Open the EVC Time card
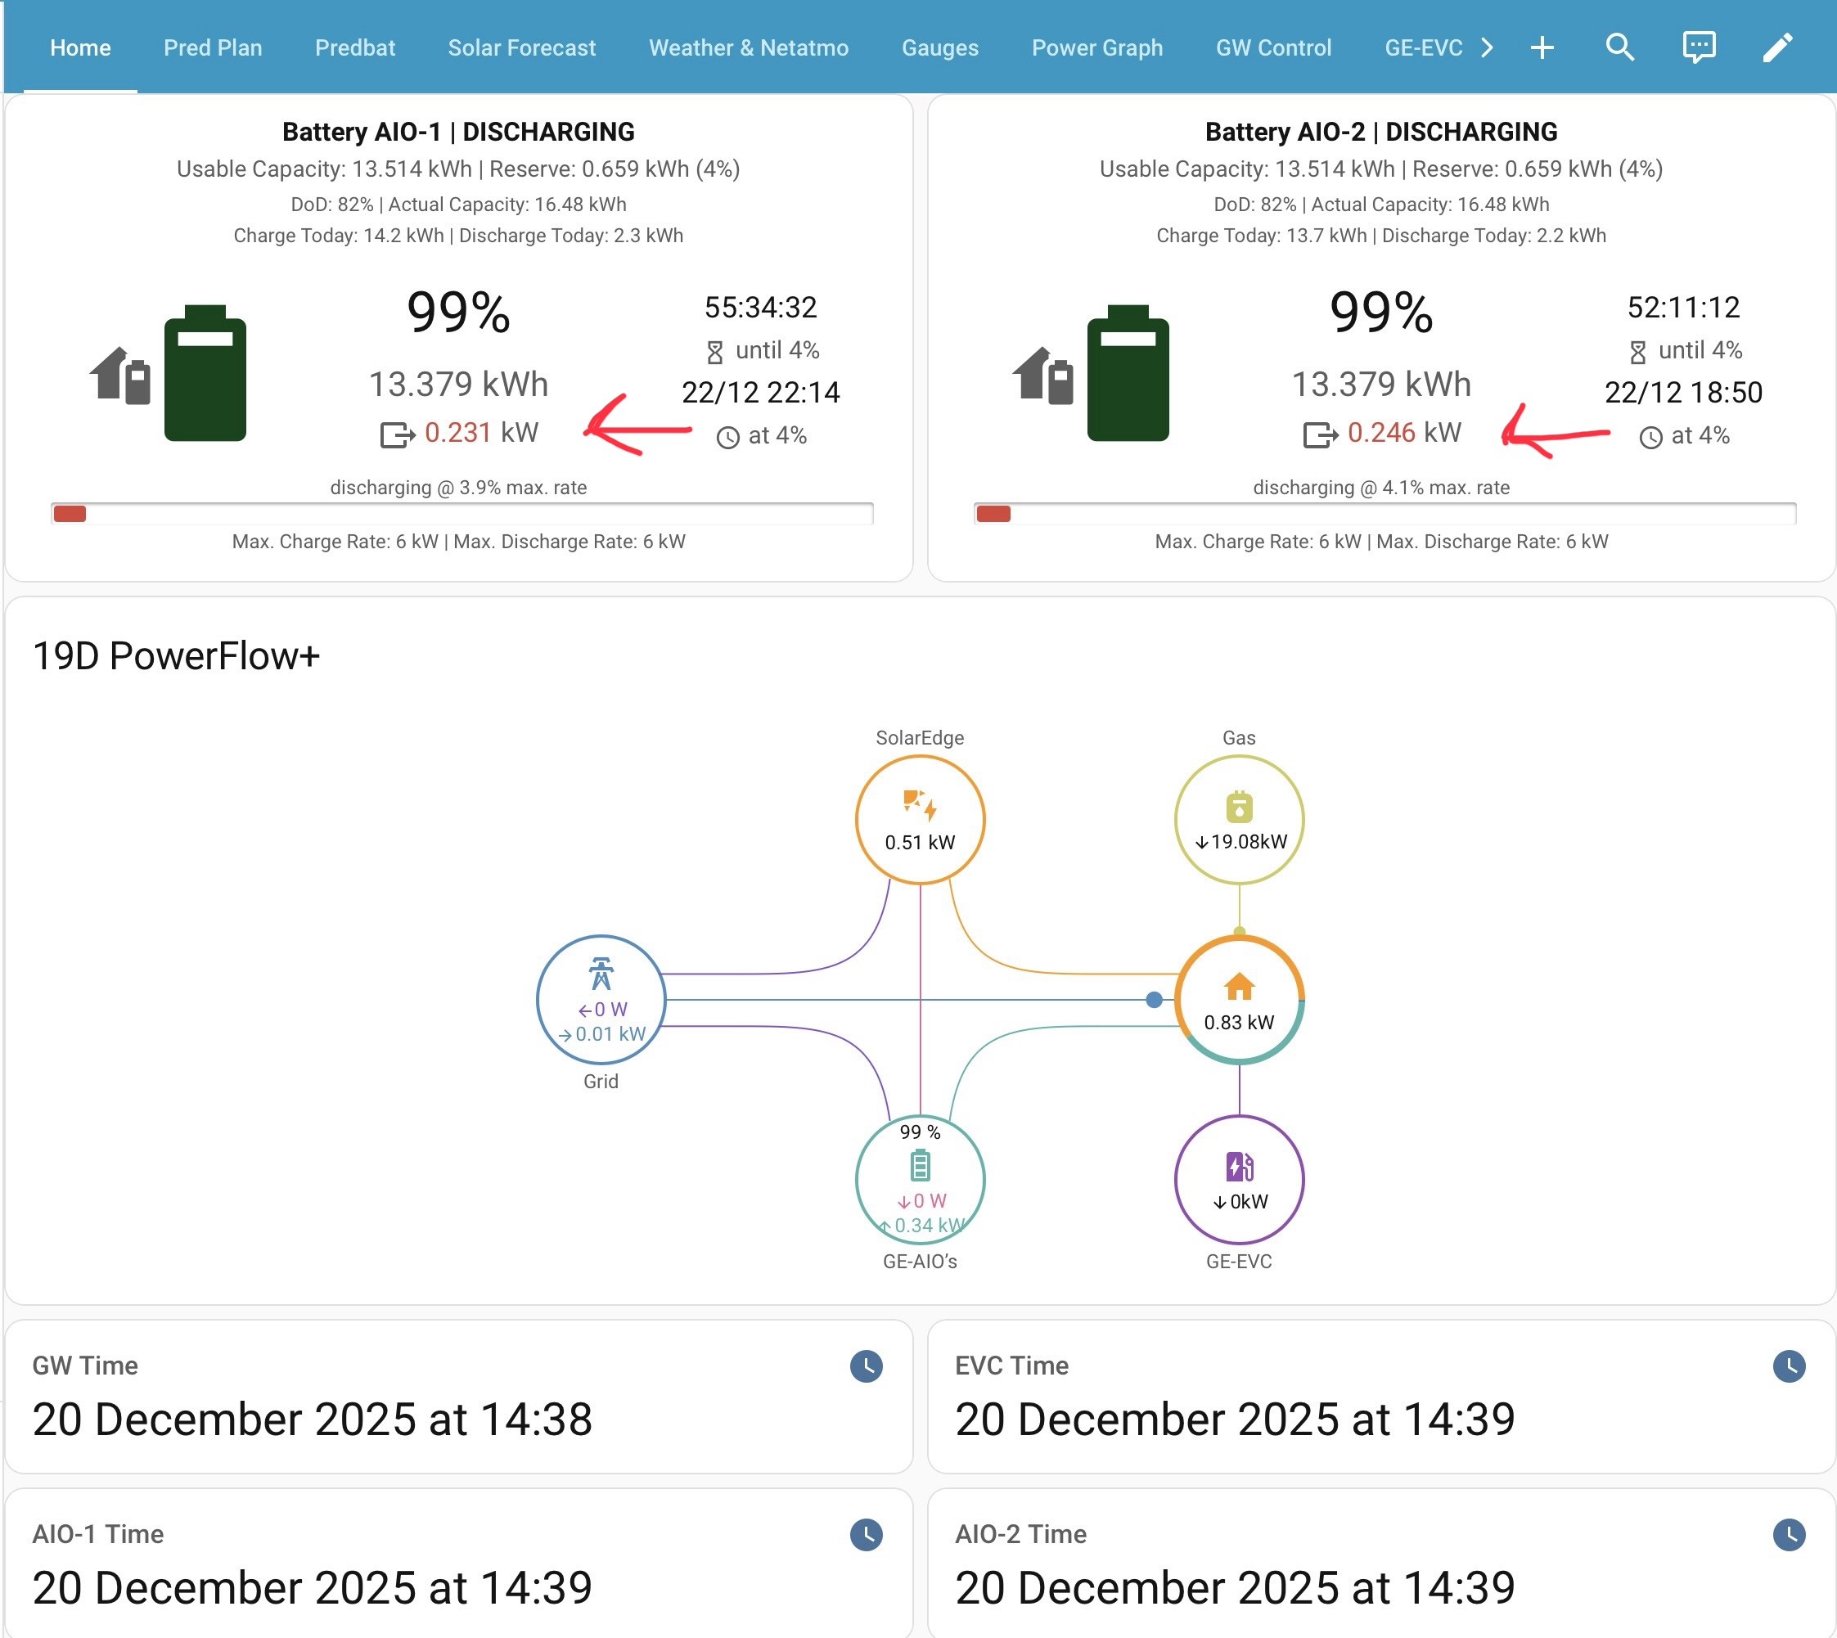This screenshot has height=1638, width=1837. tap(1380, 1397)
